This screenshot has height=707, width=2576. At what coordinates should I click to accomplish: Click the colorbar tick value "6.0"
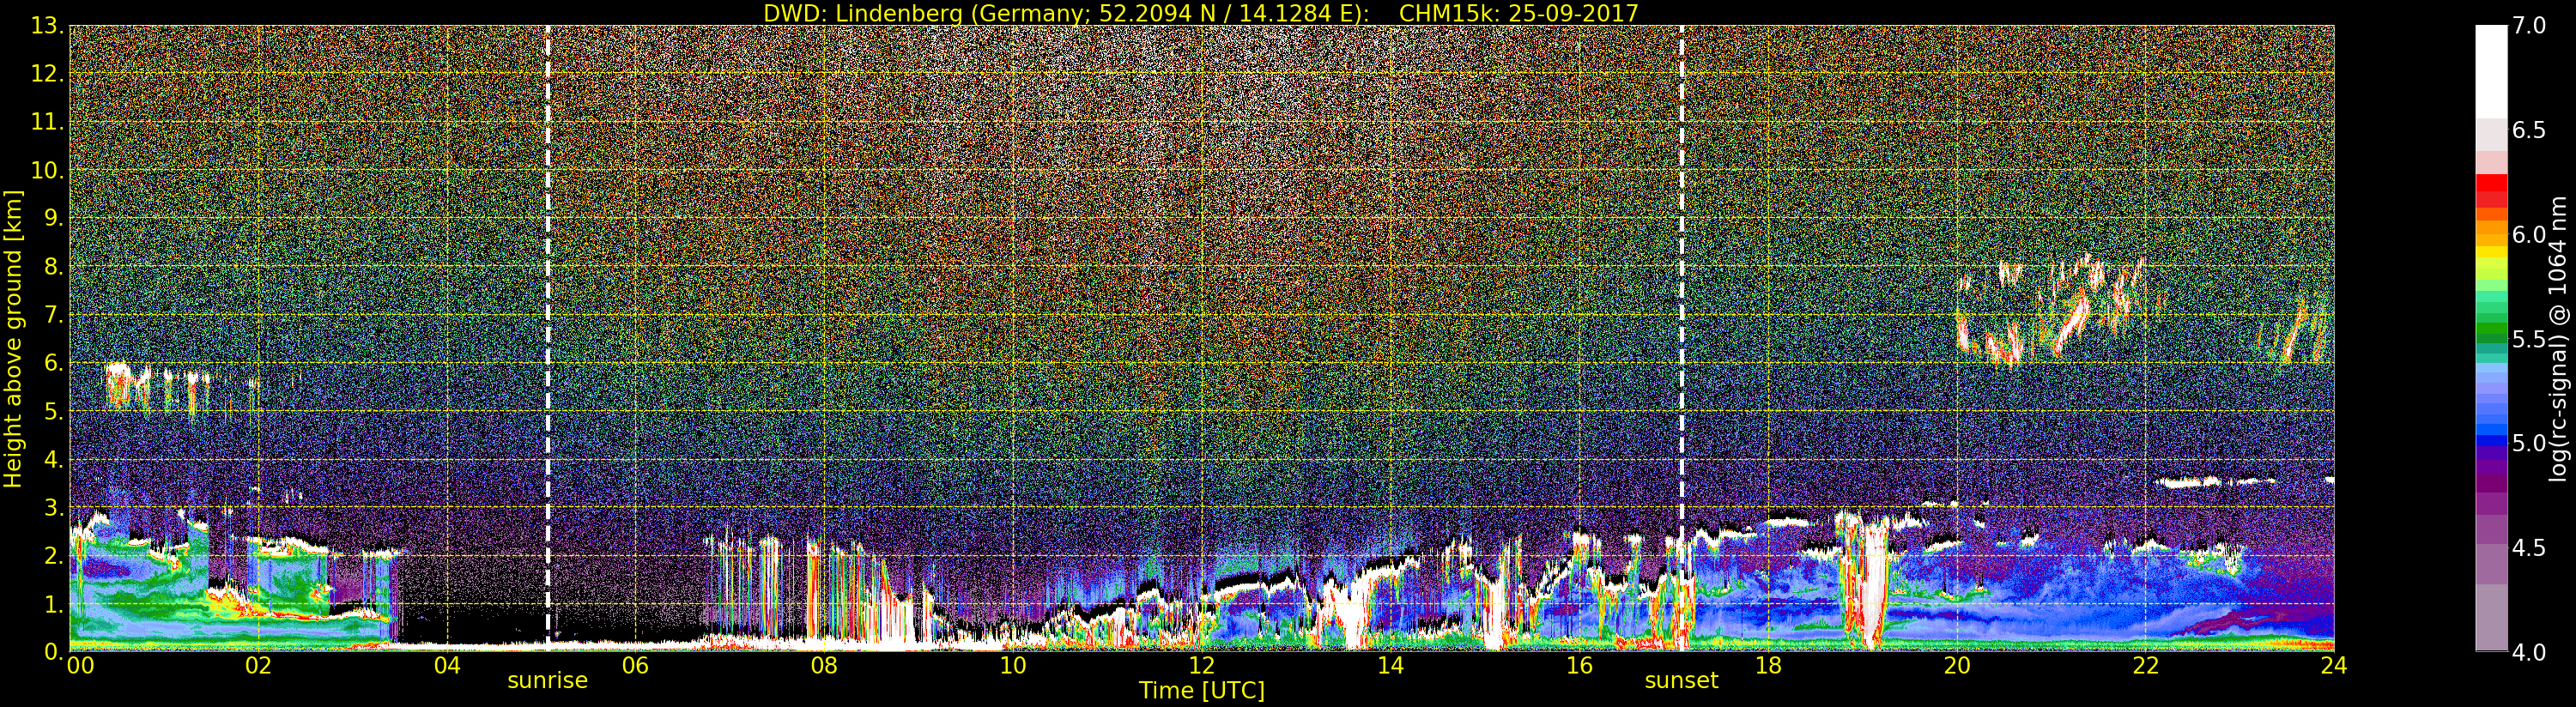click(2529, 235)
